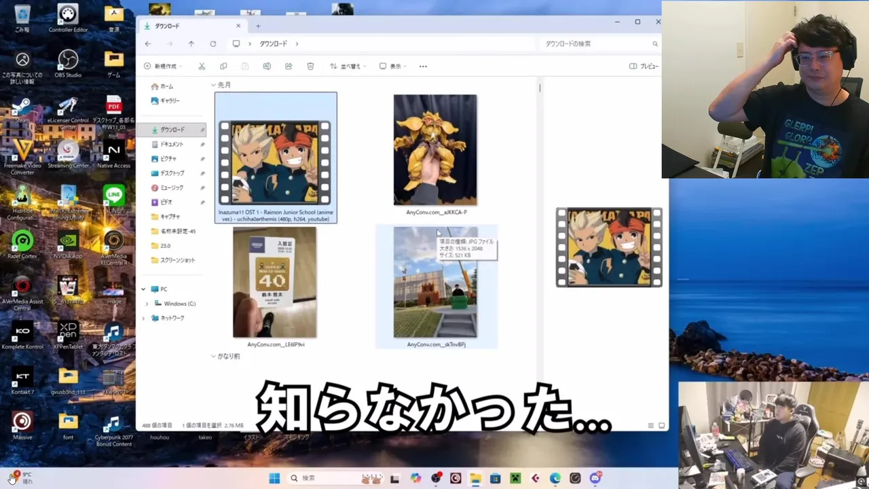This screenshot has height=489, width=869.
Task: Select the AnyConv.com__LE6IP9vi image
Action: [x=275, y=287]
